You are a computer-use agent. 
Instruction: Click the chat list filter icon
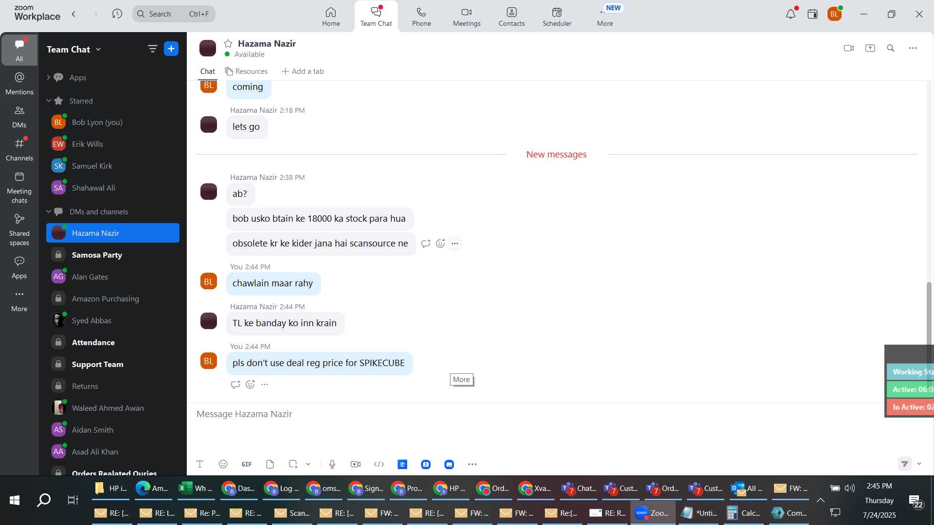pyautogui.click(x=152, y=49)
